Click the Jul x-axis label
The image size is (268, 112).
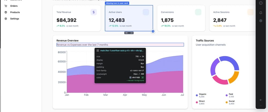pos(182,95)
